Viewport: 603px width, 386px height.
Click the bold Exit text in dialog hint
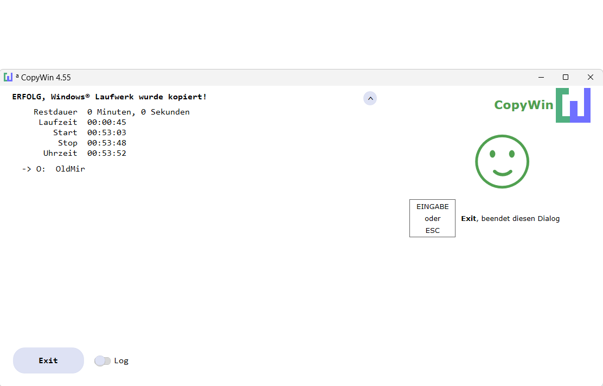[x=469, y=219]
